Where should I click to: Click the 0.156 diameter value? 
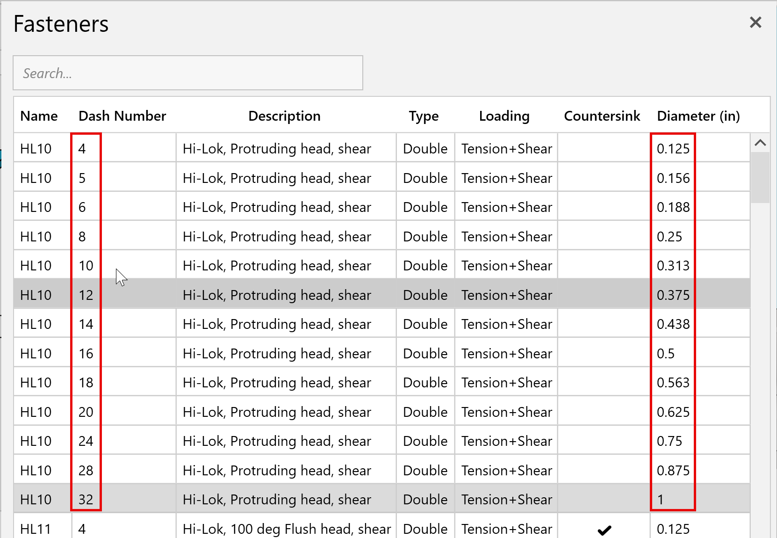point(673,178)
